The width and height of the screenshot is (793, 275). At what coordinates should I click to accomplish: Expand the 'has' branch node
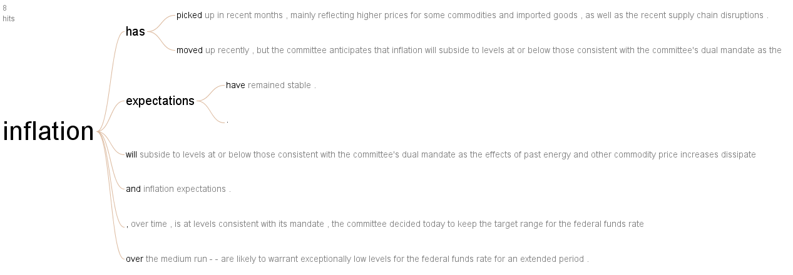click(x=135, y=31)
